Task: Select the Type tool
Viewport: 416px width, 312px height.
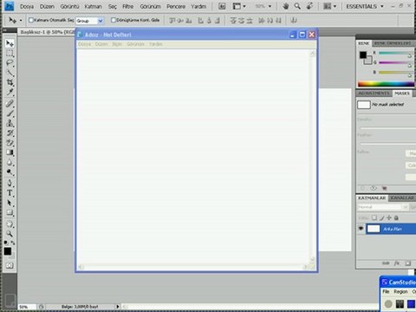Action: (10, 193)
